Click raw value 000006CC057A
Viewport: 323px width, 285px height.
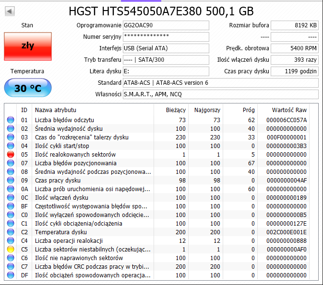[x=287, y=120]
